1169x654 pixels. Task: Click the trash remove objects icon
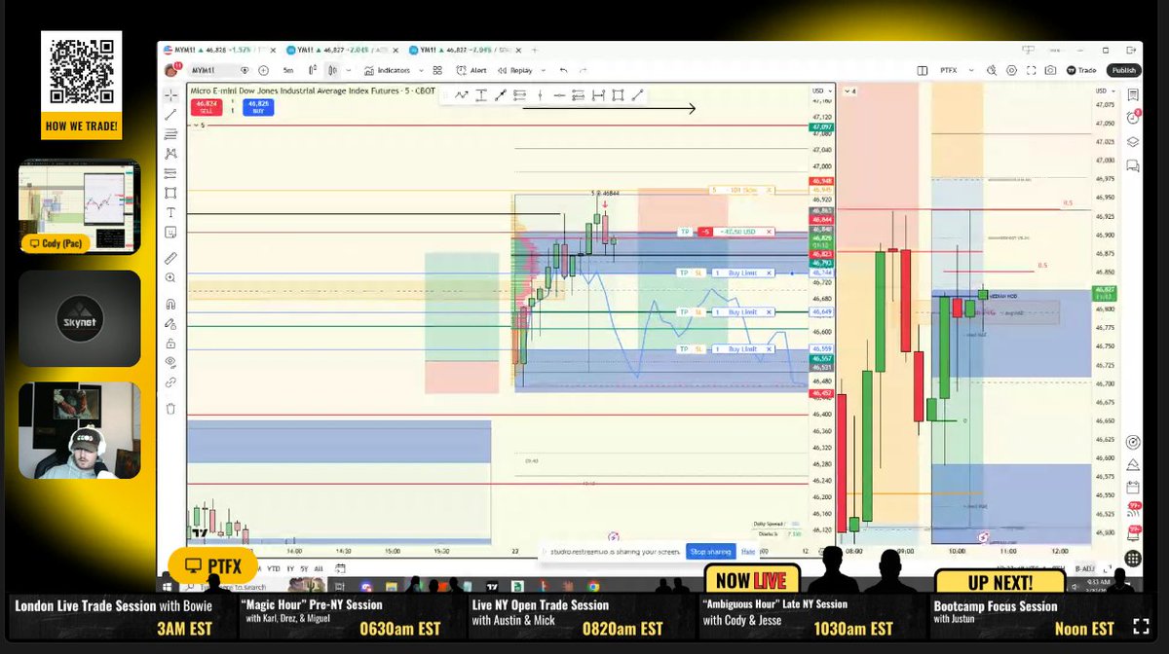point(170,409)
